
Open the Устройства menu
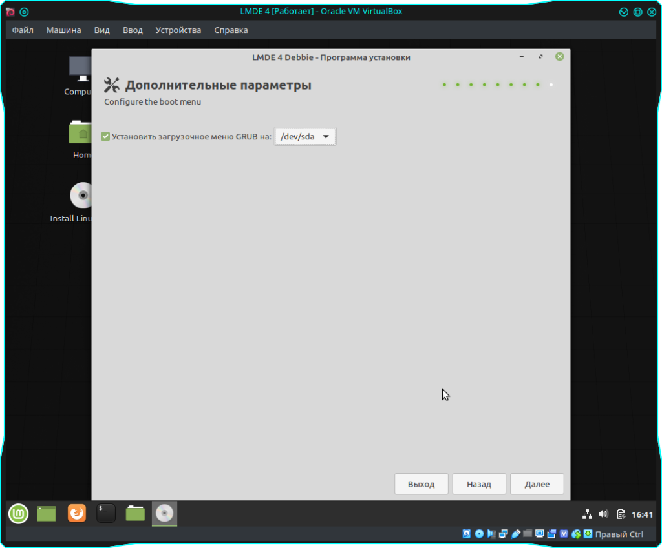178,30
